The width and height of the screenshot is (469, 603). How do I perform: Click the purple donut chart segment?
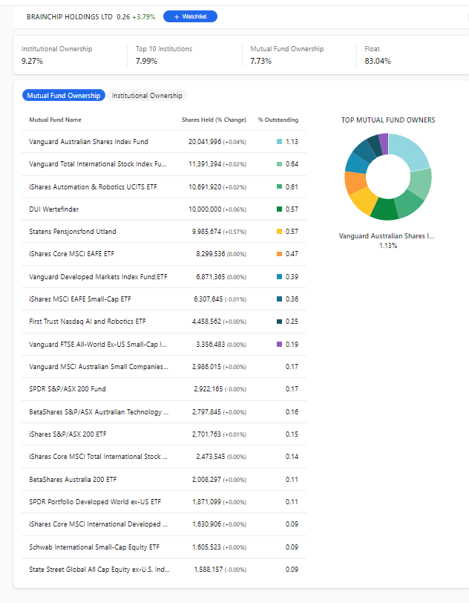[384, 143]
